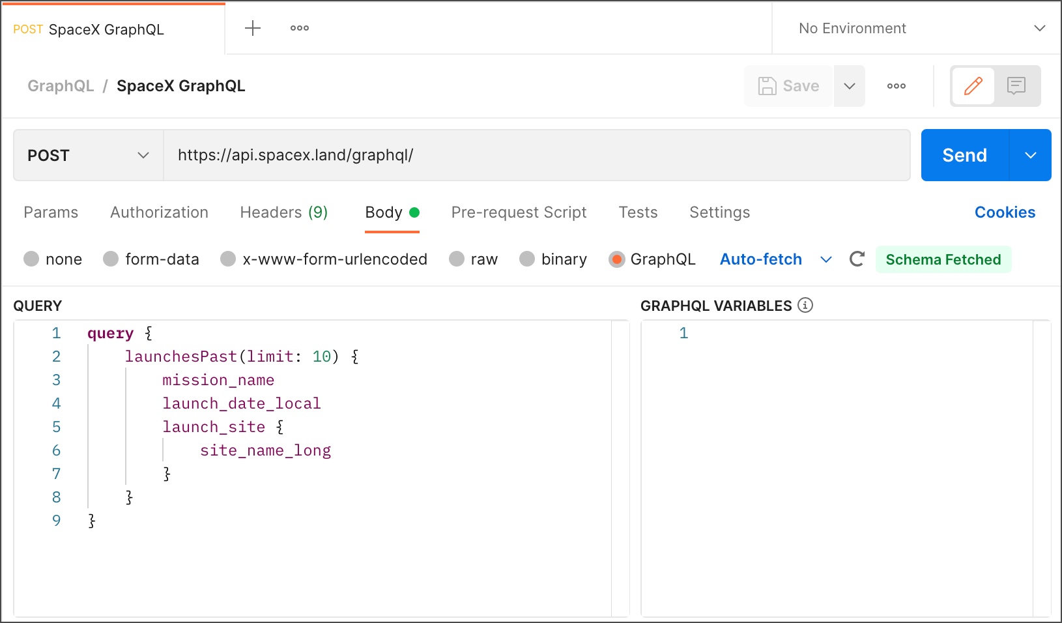Open the Cookies manager link
The height and width of the screenshot is (623, 1062).
click(1005, 212)
